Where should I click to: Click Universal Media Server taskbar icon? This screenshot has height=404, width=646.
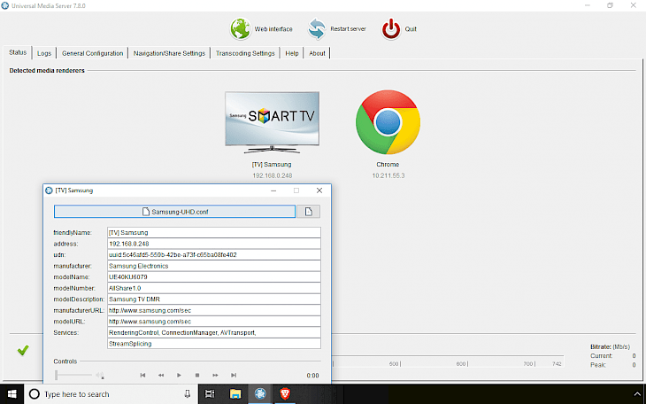[x=260, y=394]
